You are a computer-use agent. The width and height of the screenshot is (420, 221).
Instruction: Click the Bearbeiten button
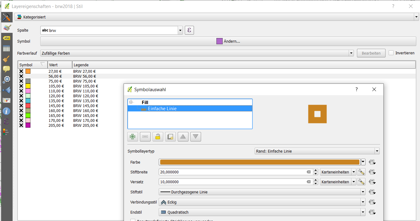pyautogui.click(x=371, y=53)
